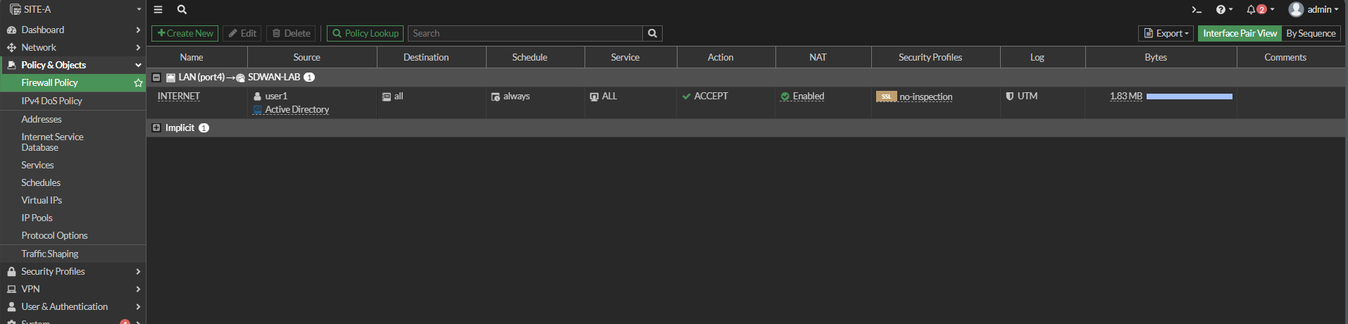Collapse the LAN (port4) to SDWAN-LAB section

[156, 77]
